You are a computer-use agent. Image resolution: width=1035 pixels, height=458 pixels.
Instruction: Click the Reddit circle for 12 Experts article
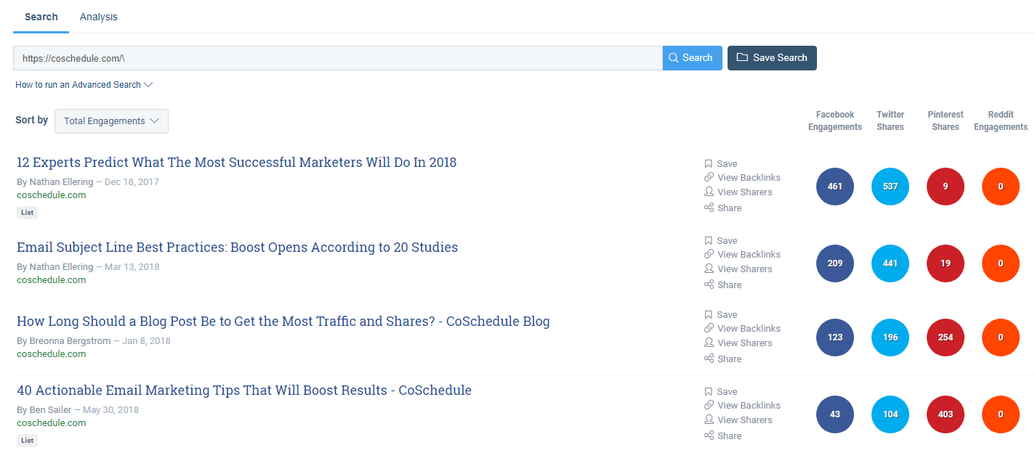1001,187
